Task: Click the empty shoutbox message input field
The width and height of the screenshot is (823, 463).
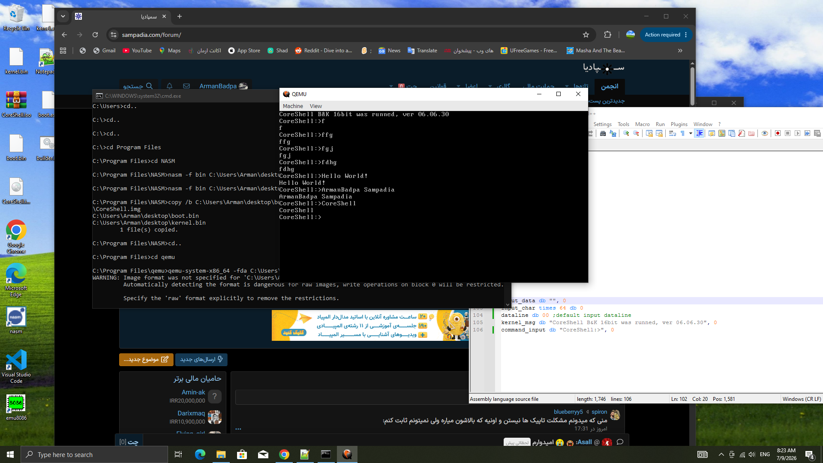Action: pos(351,397)
